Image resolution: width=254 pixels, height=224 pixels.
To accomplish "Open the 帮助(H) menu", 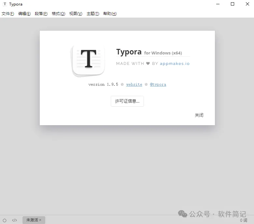I will (x=110, y=14).
